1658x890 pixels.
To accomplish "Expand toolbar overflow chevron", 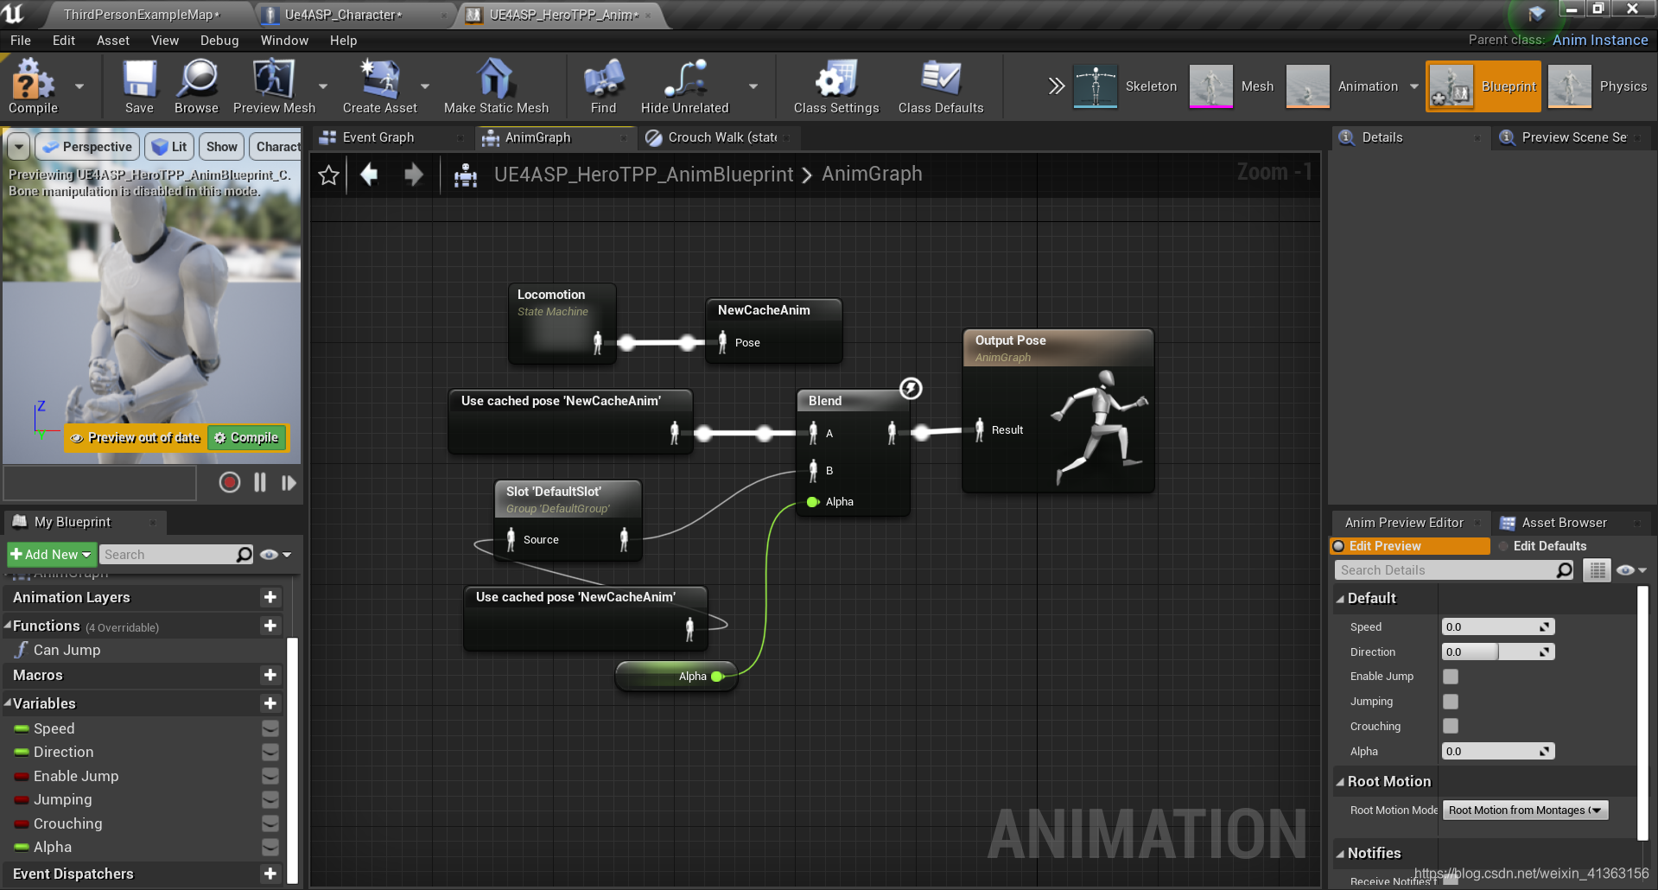I will pos(1056,86).
